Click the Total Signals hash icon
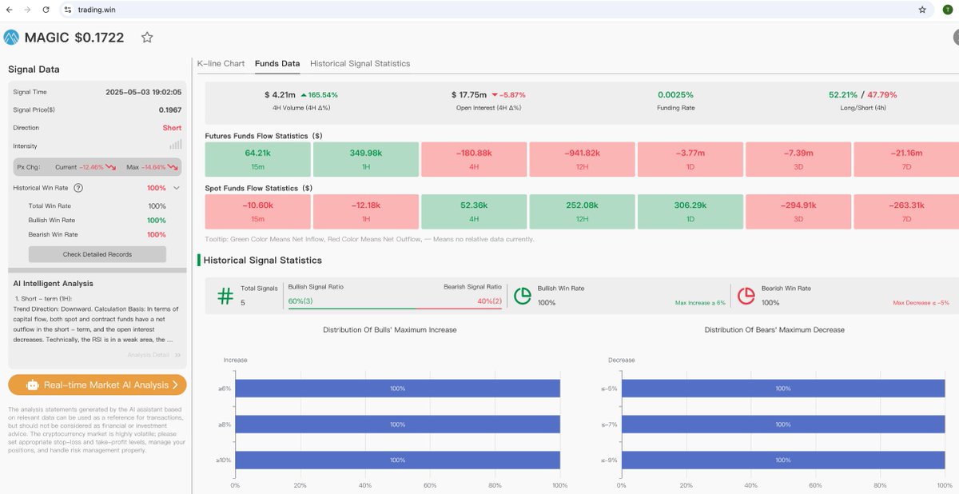The image size is (959, 494). [x=225, y=296]
